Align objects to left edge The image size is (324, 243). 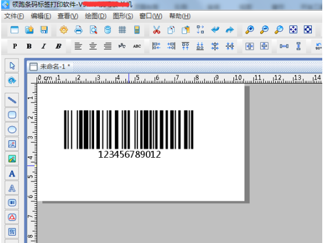pos(156,46)
